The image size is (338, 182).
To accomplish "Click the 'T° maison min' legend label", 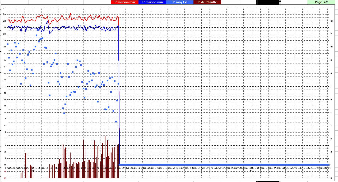I will click(x=152, y=2).
